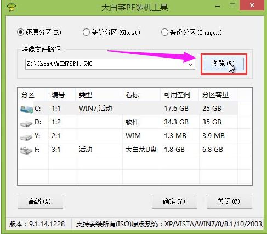Sort by the 编号 column header
Image resolution: width=267 pixels, height=234 pixels.
(62, 95)
